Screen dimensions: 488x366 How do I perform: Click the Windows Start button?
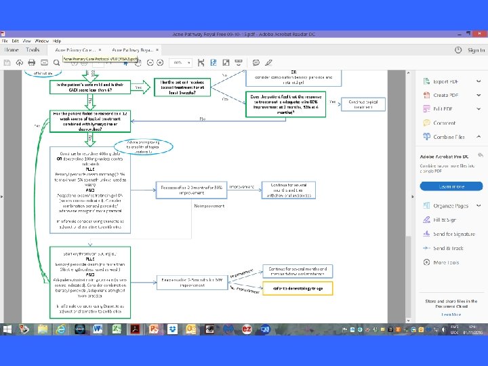coord(7,329)
